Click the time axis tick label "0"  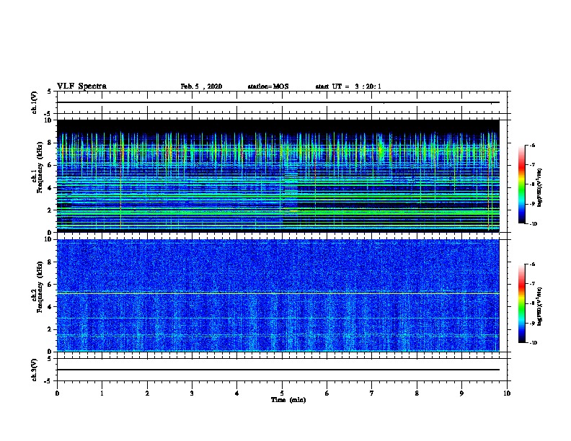[x=57, y=393]
